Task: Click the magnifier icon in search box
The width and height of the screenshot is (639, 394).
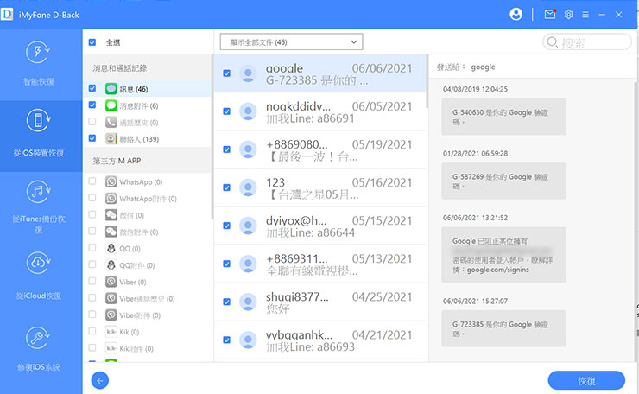Action: point(553,42)
